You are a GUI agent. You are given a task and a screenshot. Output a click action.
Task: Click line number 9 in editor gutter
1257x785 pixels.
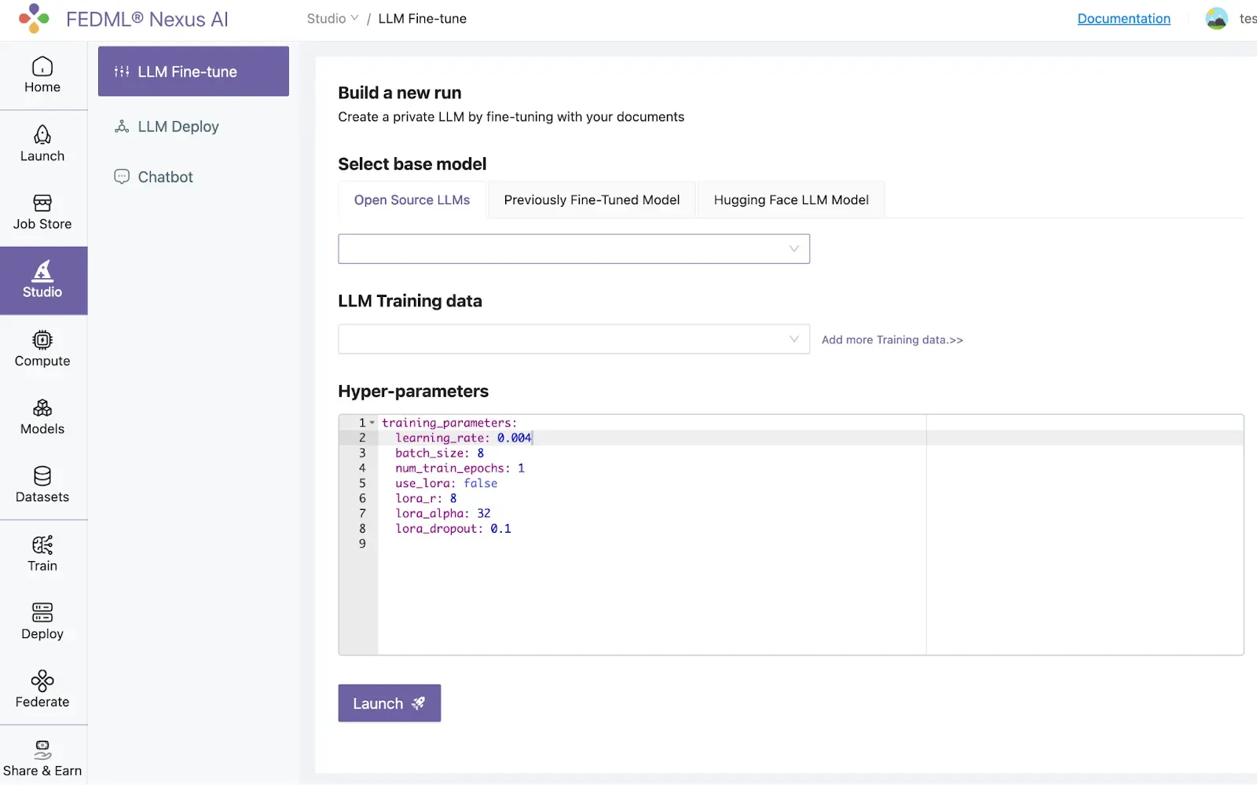coord(362,544)
